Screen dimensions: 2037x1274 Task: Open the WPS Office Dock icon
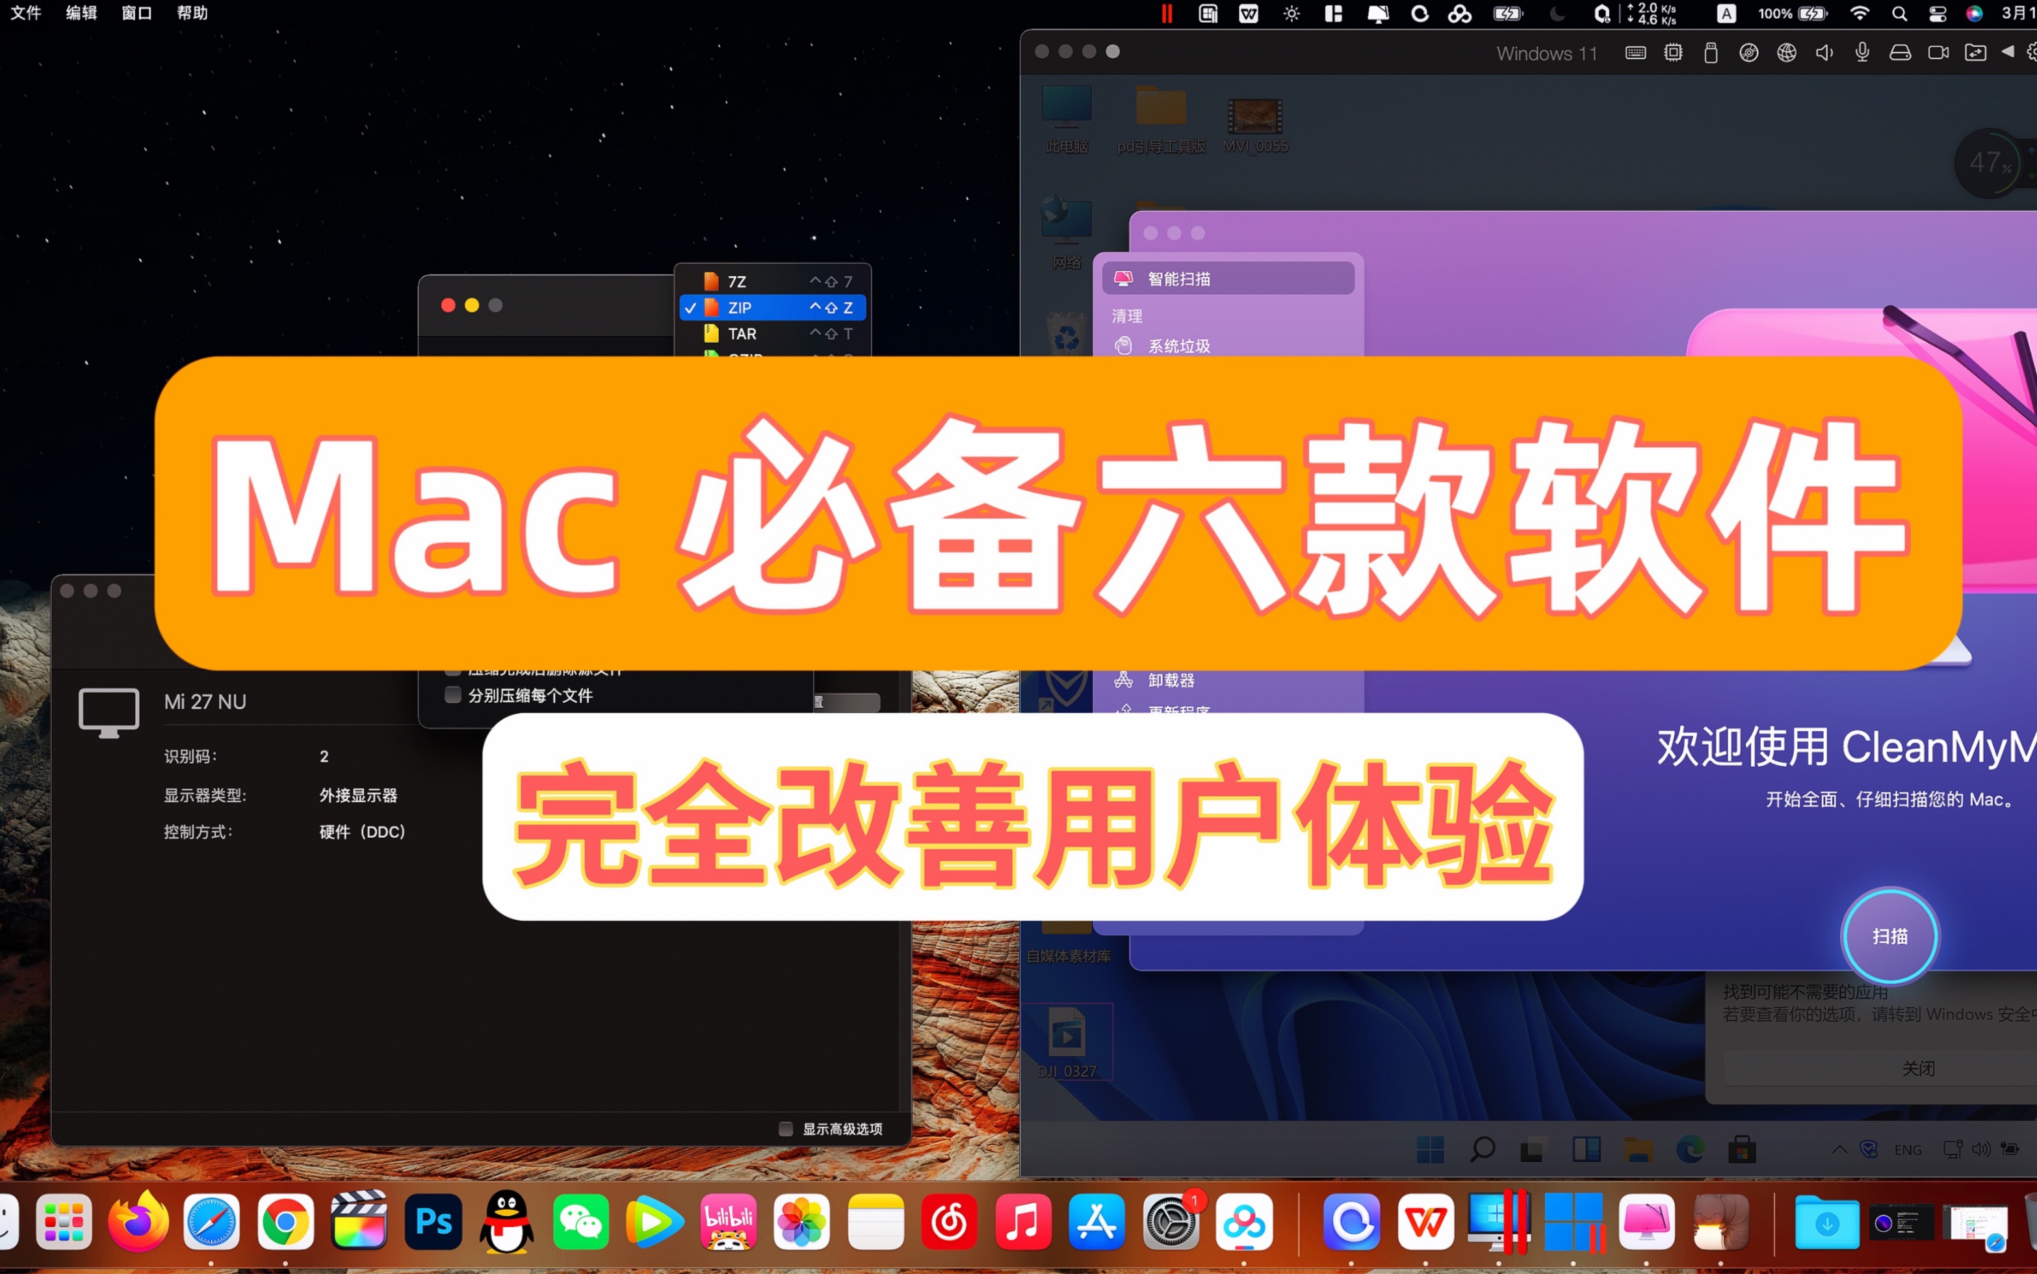click(1425, 1221)
